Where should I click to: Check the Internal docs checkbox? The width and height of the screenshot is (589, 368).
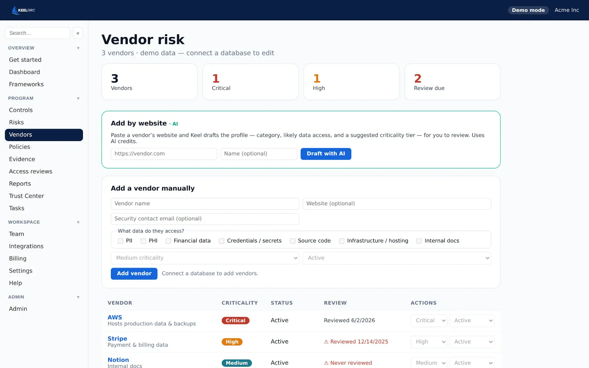point(419,241)
